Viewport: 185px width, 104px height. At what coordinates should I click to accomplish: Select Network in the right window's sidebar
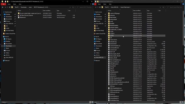pos(97,60)
